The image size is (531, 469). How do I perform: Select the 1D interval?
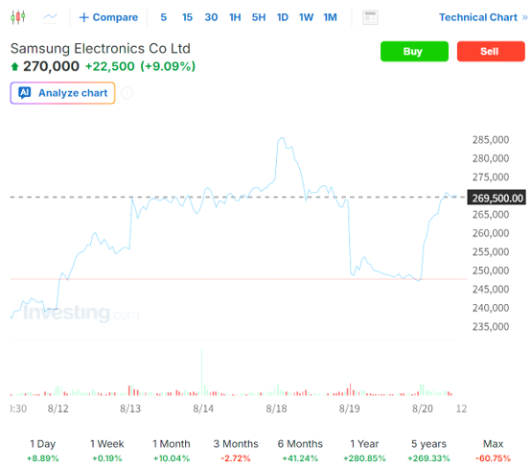pos(283,17)
